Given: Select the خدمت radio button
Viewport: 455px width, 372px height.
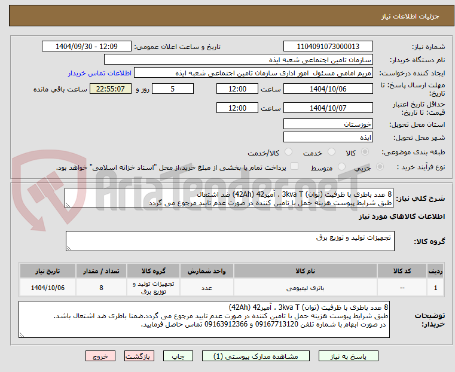Looking at the screenshot, I should point(331,152).
